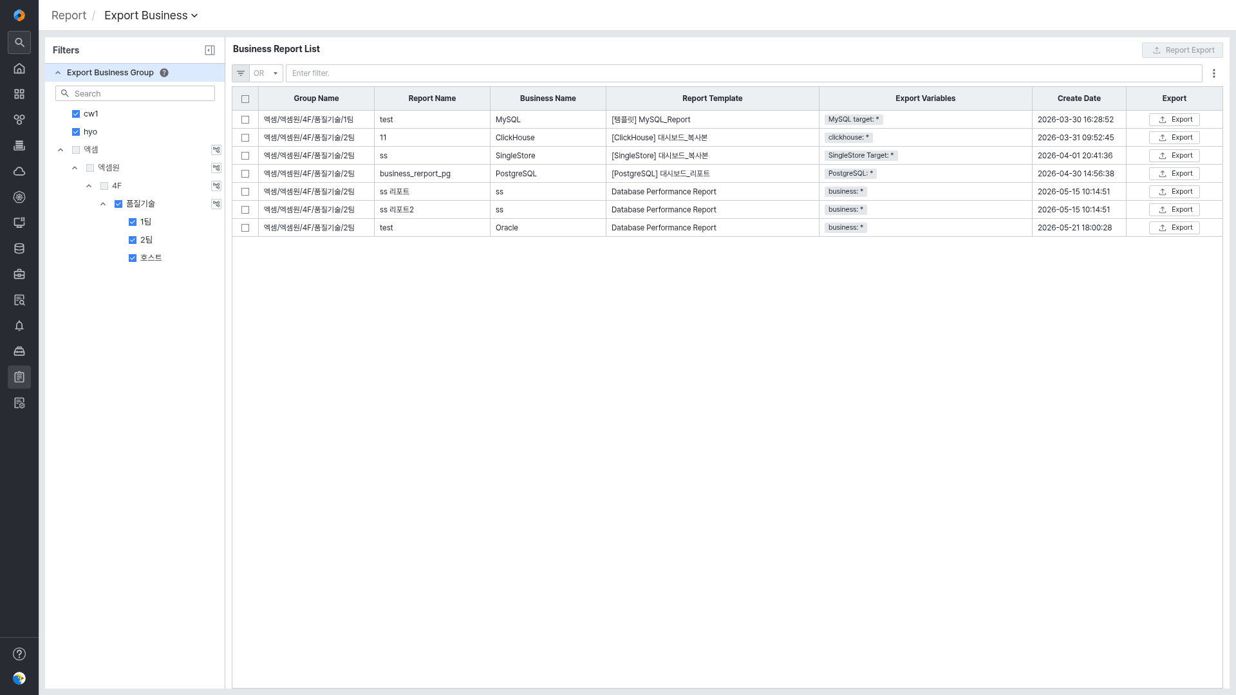Click the Group Name column header
Screen dimensions: 1236x695
[316, 98]
